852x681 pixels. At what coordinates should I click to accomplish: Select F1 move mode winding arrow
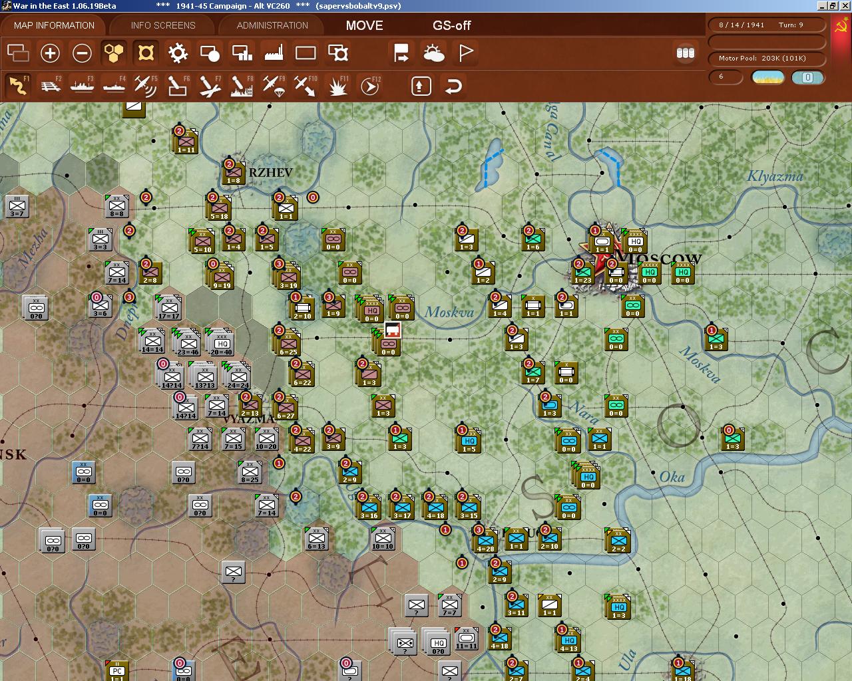click(18, 86)
